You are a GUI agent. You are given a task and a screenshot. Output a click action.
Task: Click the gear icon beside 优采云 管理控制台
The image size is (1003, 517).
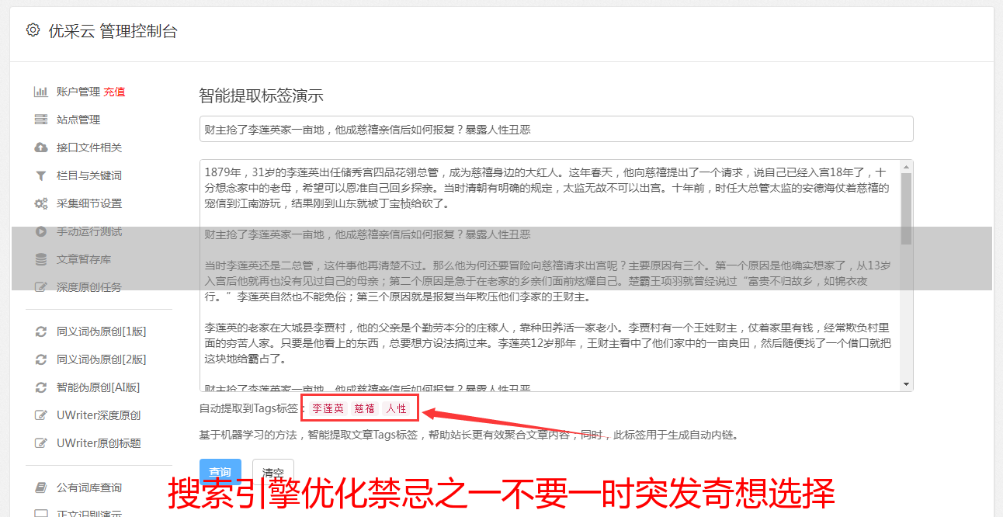tap(33, 30)
